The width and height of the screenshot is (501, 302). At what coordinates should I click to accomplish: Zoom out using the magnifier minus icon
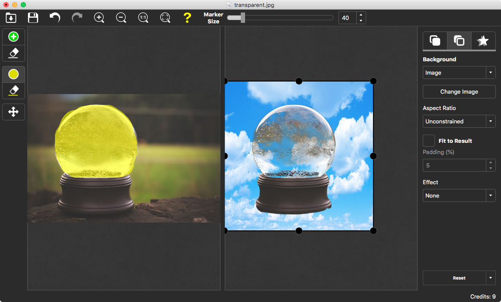tap(121, 18)
